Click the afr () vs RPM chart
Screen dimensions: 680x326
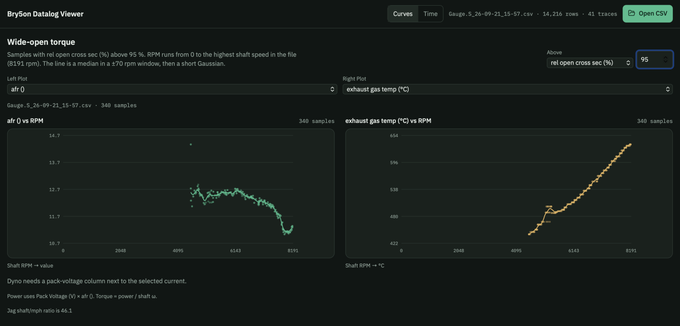[x=170, y=193]
